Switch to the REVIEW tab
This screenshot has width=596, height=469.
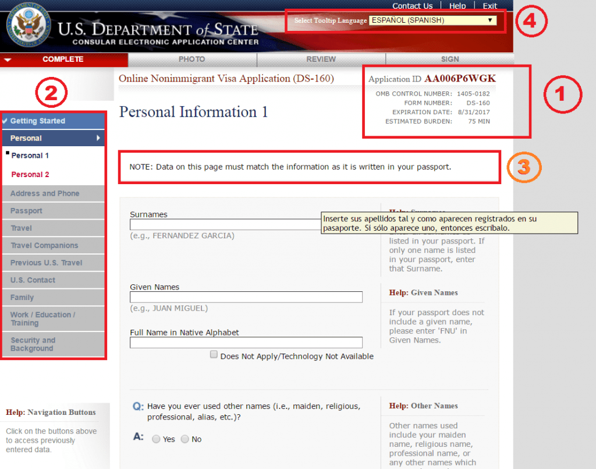321,59
